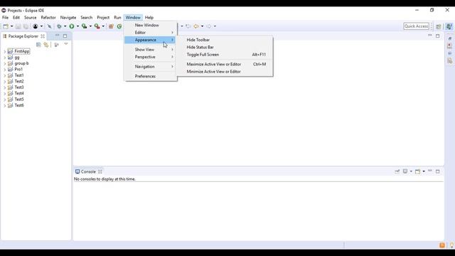Screen dimensions: 455x256
Task: Open the Help menu
Action: pyautogui.click(x=149, y=17)
